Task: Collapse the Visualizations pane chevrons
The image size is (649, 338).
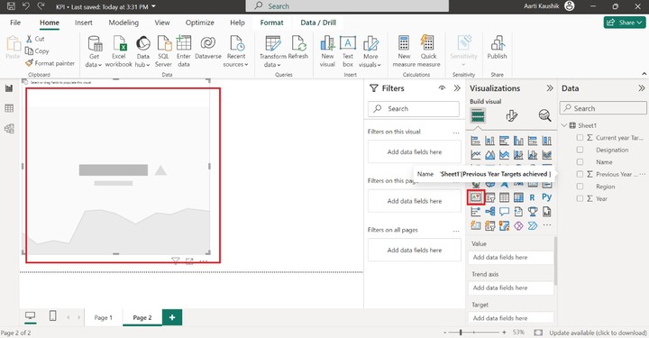Action: (550, 88)
